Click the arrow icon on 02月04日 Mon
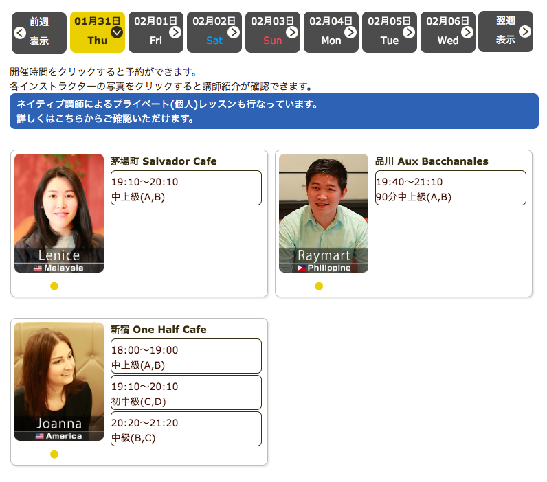This screenshot has height=482, width=547. 350,32
